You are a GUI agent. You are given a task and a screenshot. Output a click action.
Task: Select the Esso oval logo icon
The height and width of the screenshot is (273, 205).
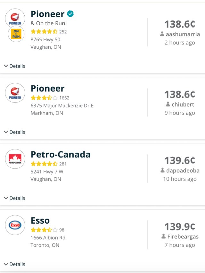click(15, 225)
